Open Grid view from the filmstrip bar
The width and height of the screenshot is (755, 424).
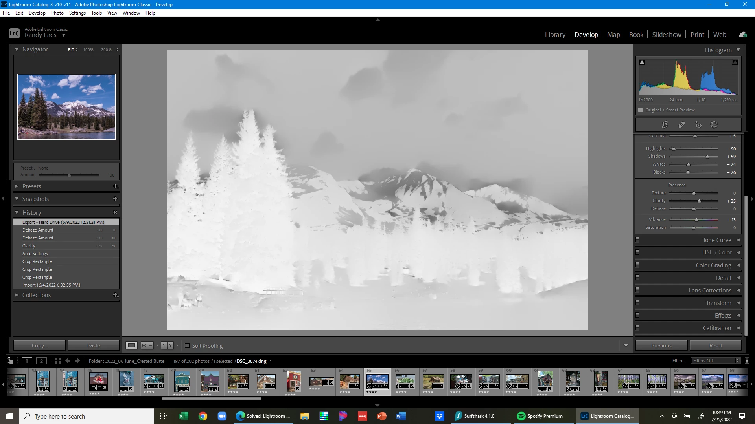(58, 361)
